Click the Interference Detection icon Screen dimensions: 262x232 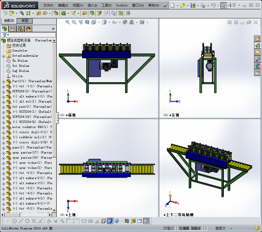tap(121, 13)
